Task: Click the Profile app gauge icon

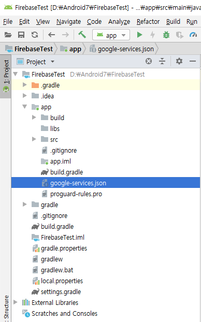Action: click(193, 35)
